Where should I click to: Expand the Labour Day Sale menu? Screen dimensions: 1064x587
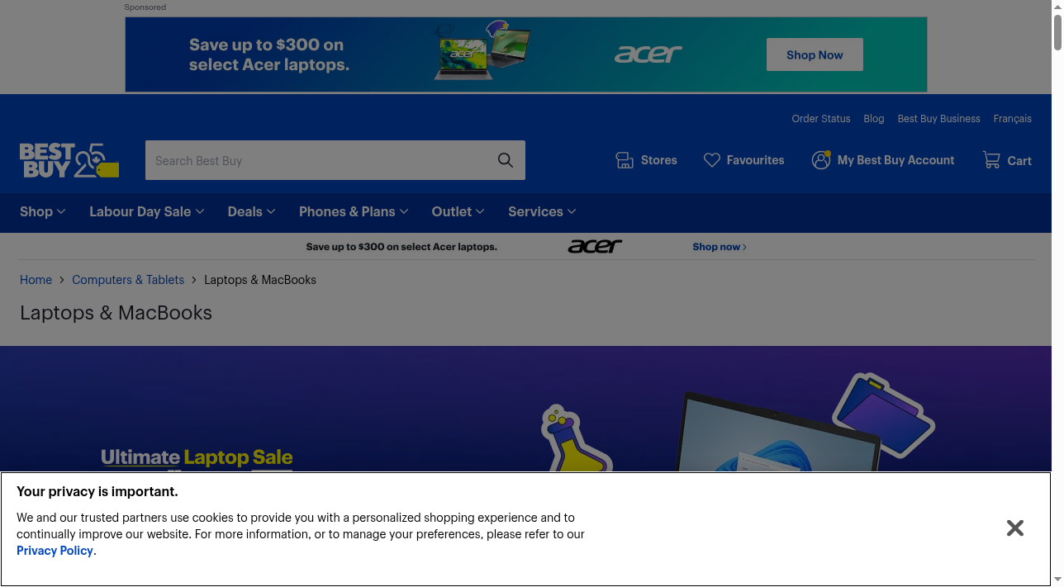coord(147,211)
